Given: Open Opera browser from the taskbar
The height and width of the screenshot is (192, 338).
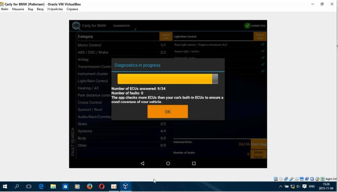Looking at the screenshot, I should [x=102, y=186].
